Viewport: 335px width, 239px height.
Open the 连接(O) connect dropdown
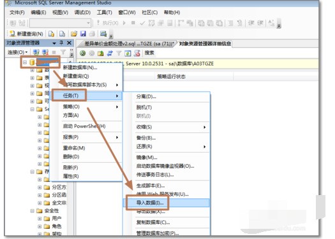click(17, 52)
